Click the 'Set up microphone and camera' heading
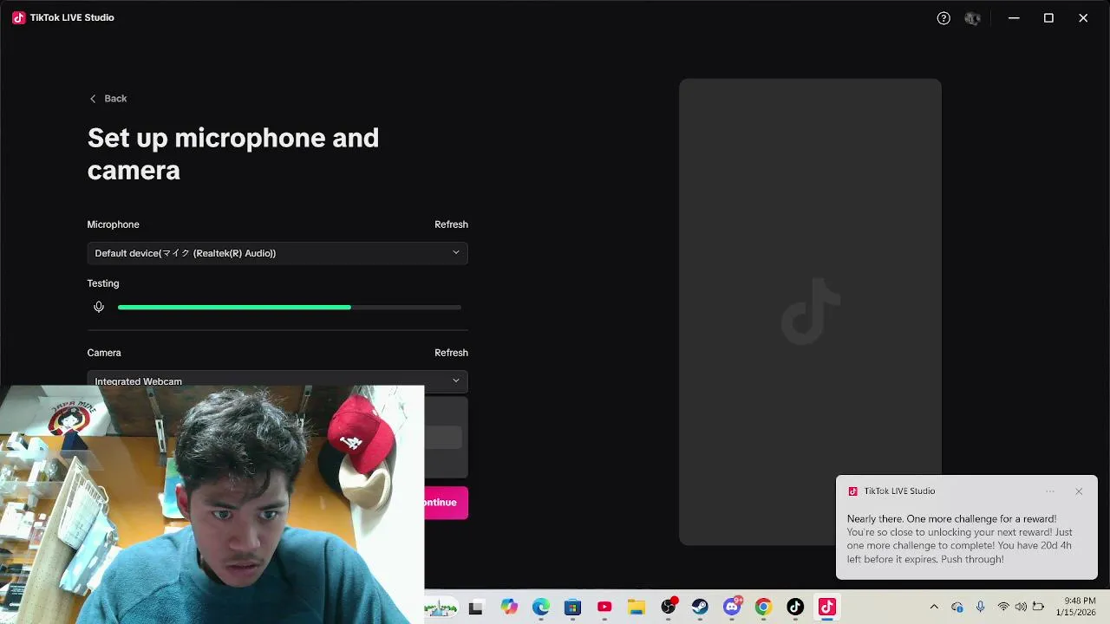The image size is (1110, 624). pyautogui.click(x=233, y=153)
